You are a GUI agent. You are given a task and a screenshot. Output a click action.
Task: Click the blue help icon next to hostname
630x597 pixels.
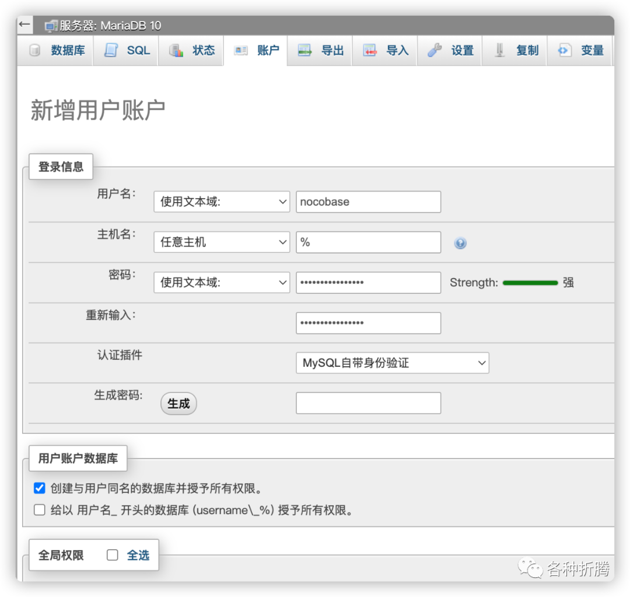tap(460, 243)
